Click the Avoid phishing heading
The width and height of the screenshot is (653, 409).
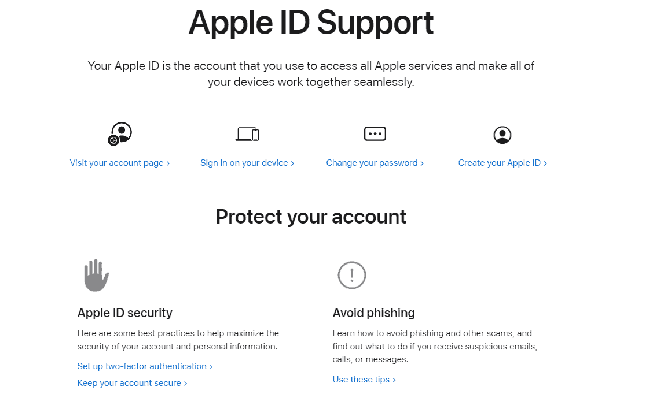373,313
